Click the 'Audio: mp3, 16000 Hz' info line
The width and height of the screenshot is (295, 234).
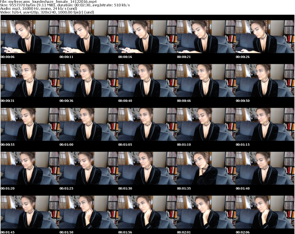point(39,9)
